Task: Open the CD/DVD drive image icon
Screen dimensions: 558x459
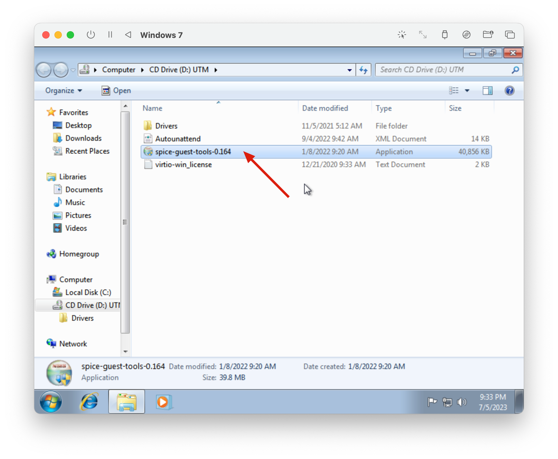Action: pyautogui.click(x=466, y=35)
